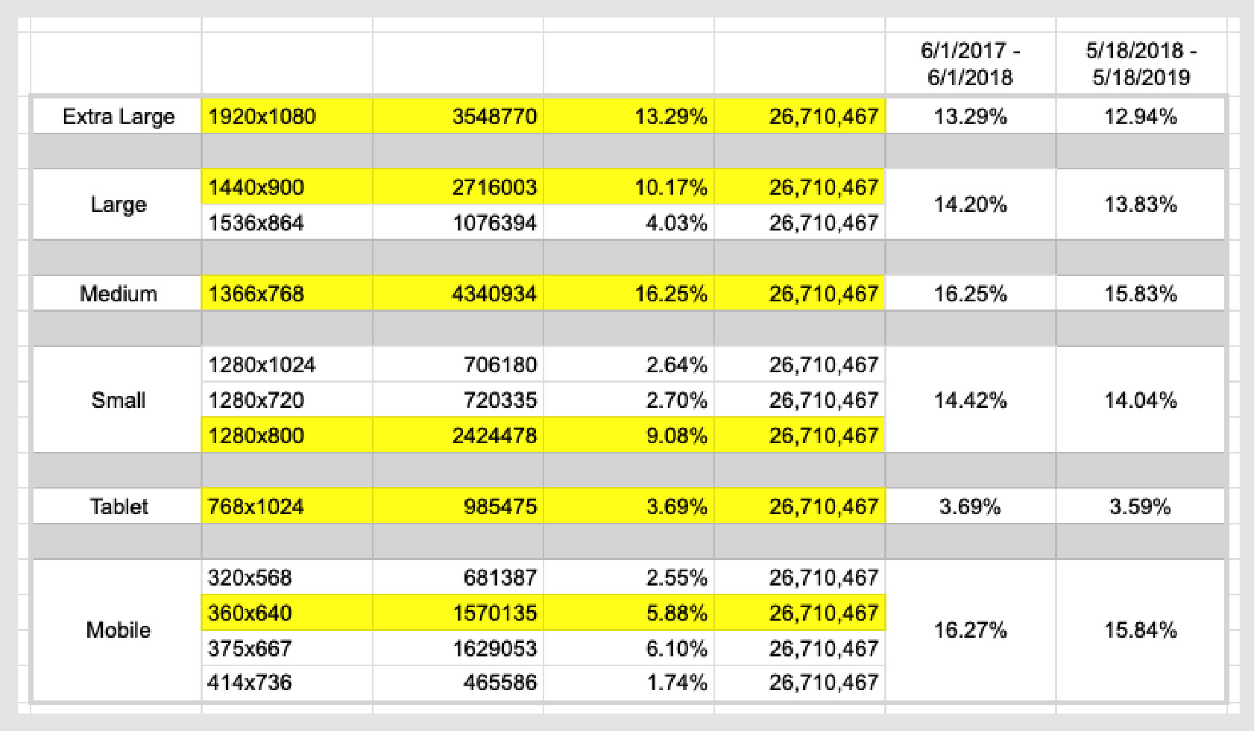Click the Extra Large category cell
The width and height of the screenshot is (1254, 731).
(118, 116)
